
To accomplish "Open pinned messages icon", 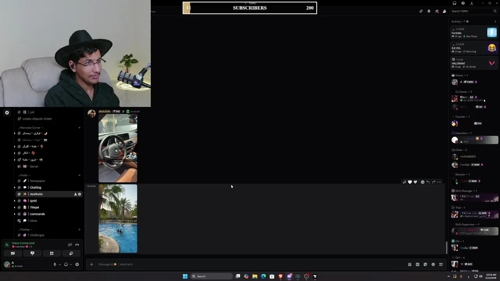I will click(x=437, y=11).
